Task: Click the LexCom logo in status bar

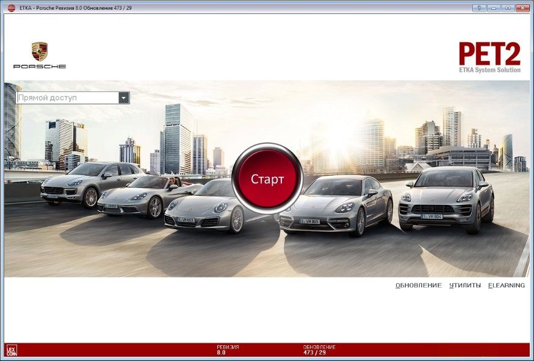Action: (11, 350)
